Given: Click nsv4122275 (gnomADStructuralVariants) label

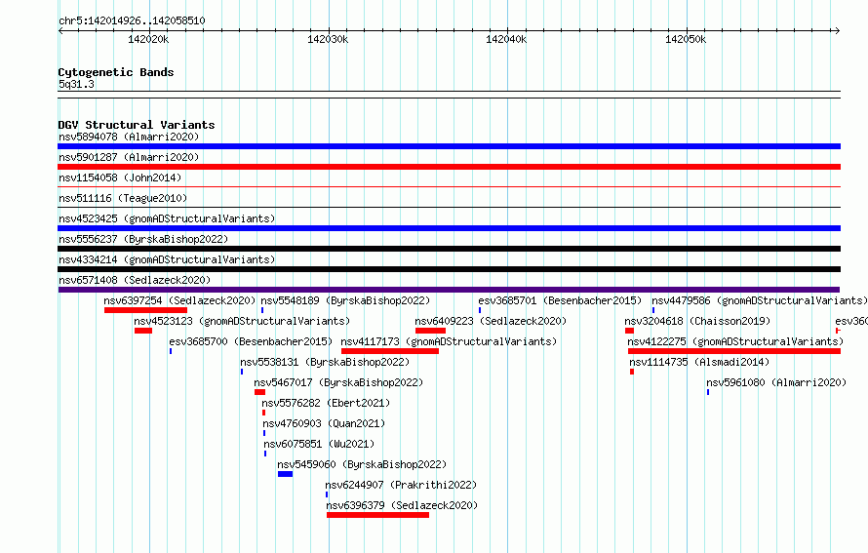Looking at the screenshot, I should pos(735,341).
